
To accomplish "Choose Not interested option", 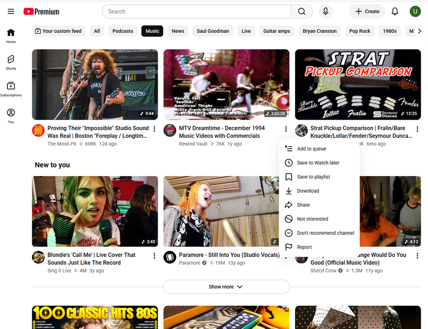I will (x=320, y=219).
